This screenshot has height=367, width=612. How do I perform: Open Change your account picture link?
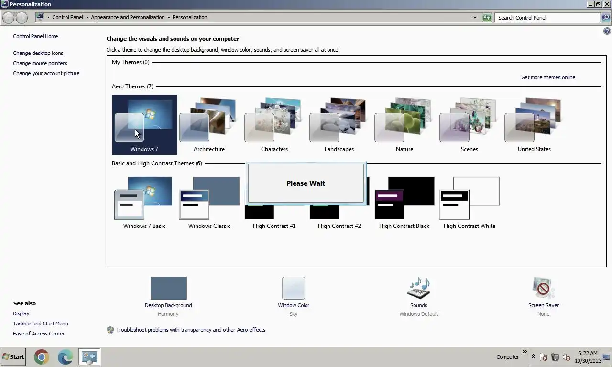(x=46, y=73)
